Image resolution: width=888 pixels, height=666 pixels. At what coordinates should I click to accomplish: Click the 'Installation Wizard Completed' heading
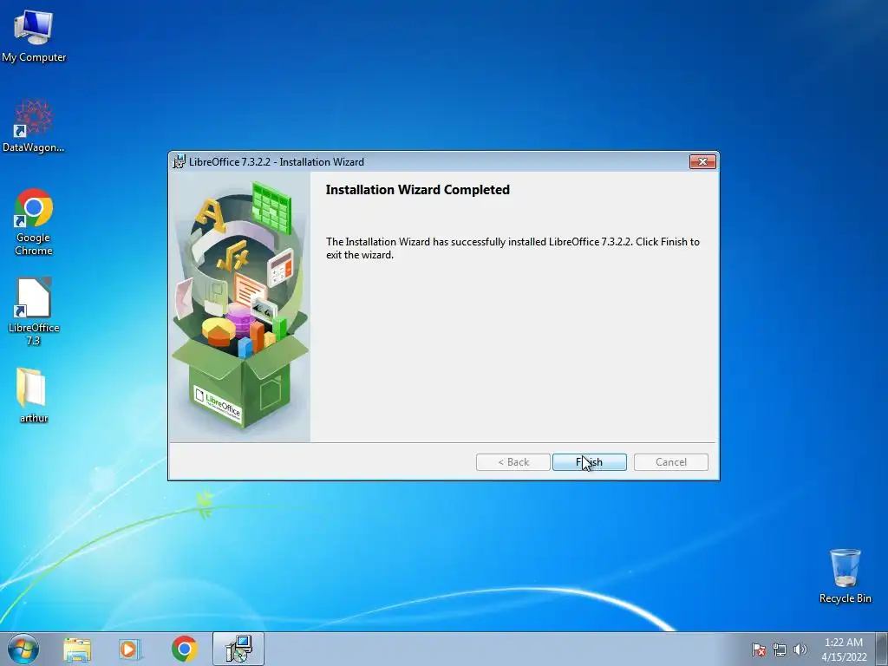pyautogui.click(x=417, y=190)
